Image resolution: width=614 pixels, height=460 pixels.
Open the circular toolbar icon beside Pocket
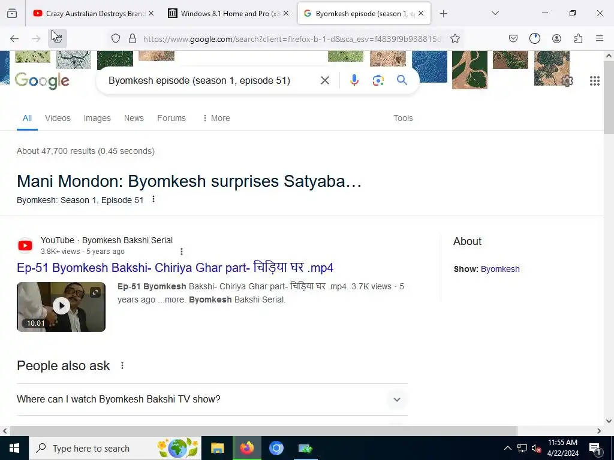(534, 38)
